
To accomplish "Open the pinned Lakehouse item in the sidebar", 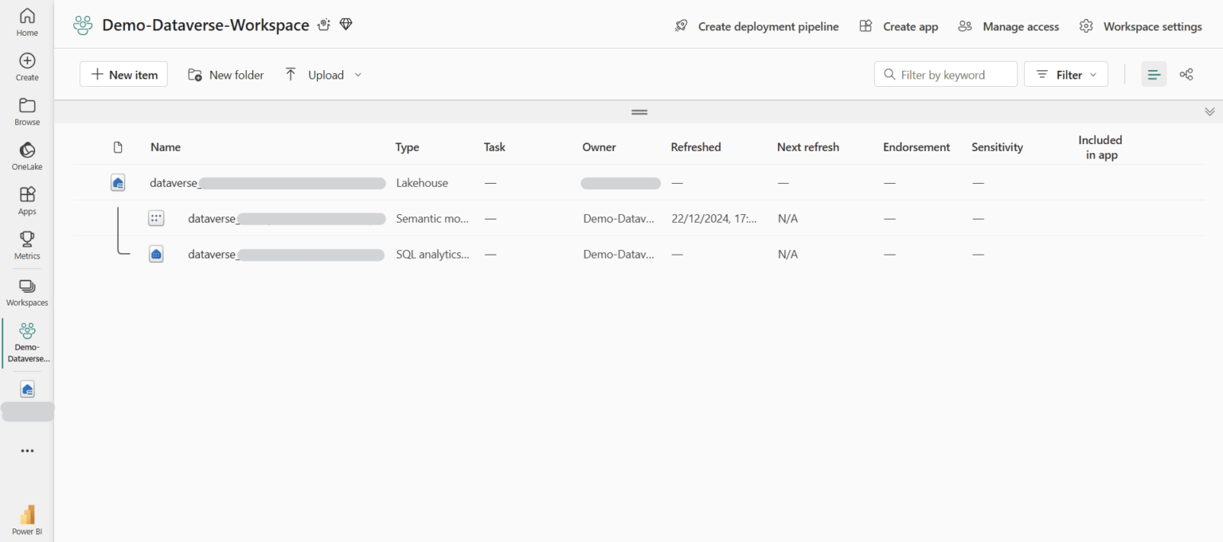I will pos(26,388).
